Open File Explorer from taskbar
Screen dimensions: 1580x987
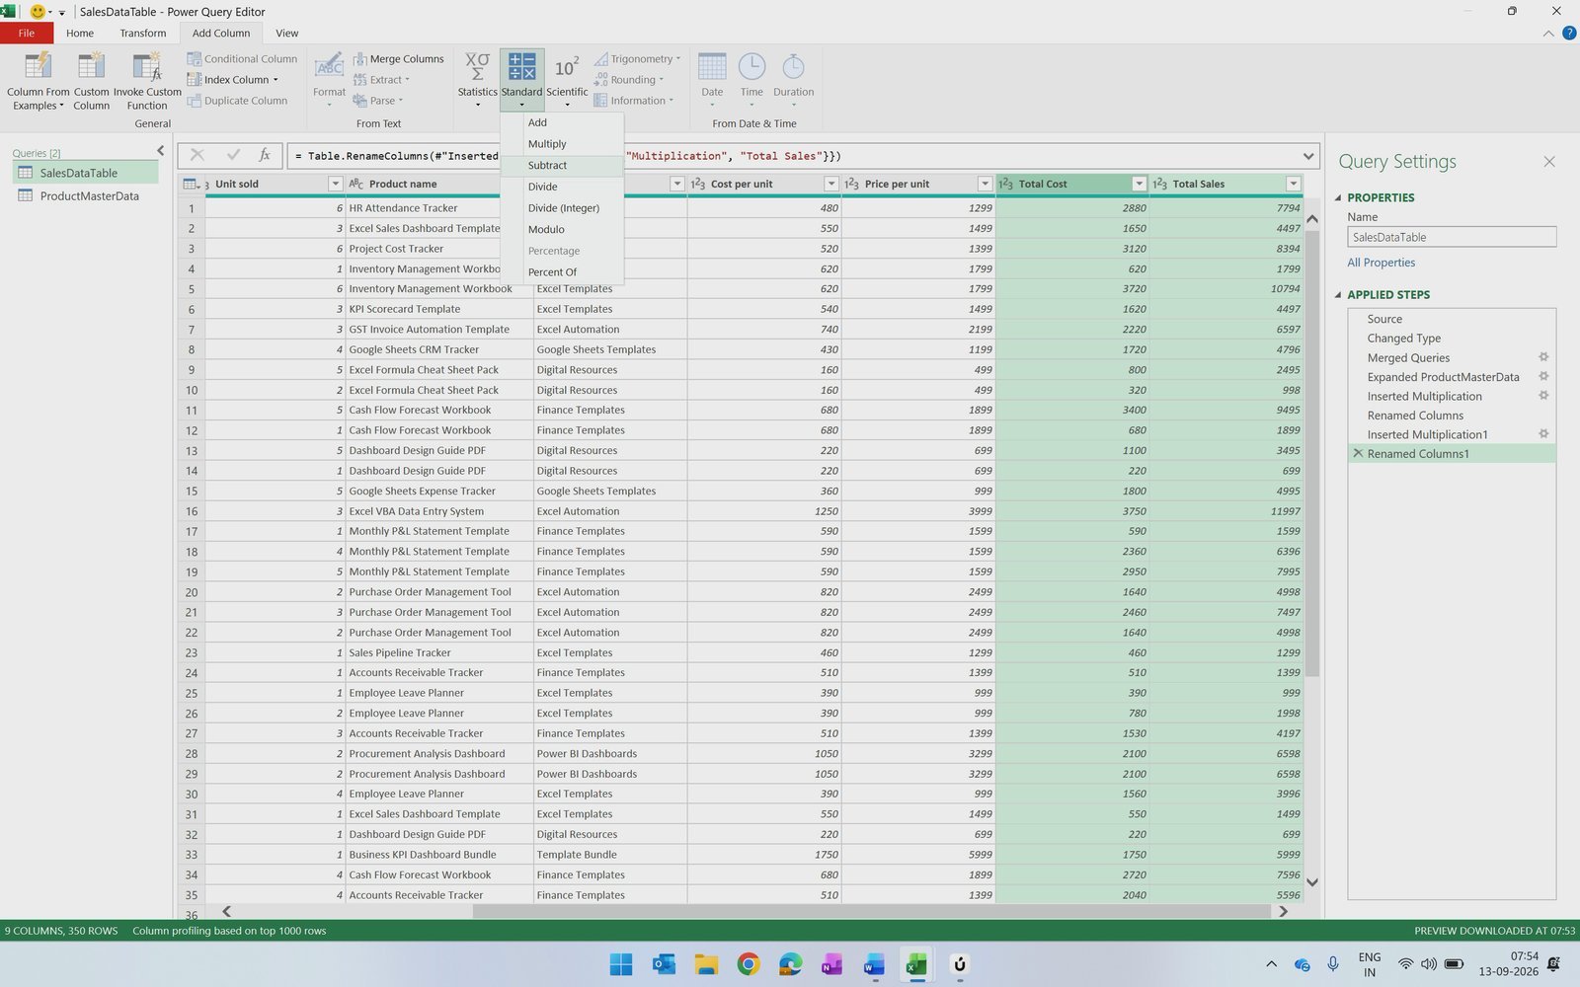[706, 964]
